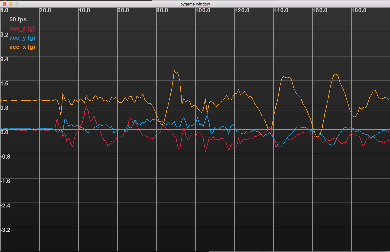Click the acc_x (g) legend label
The image size is (390, 252).
[x=22, y=47]
